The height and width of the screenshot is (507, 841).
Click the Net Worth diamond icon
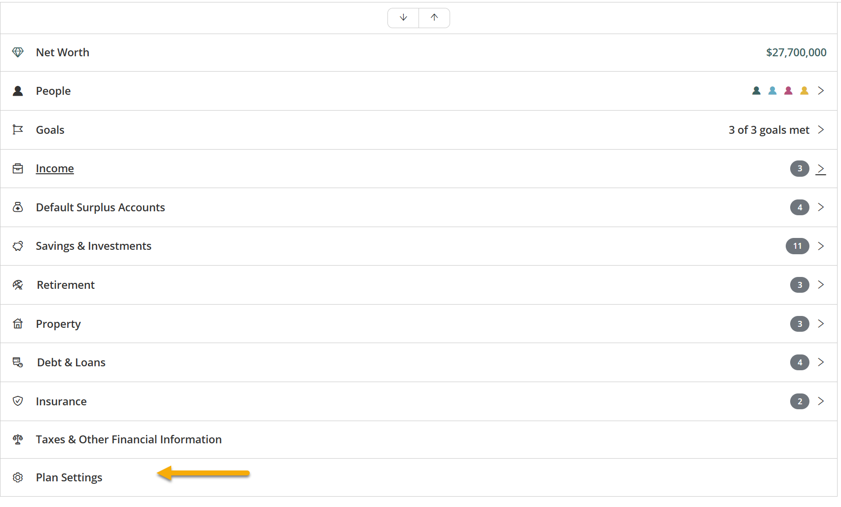(x=18, y=52)
